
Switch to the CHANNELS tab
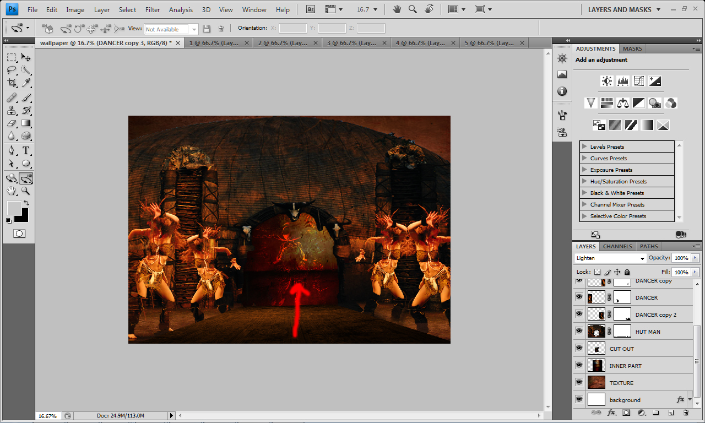(617, 246)
